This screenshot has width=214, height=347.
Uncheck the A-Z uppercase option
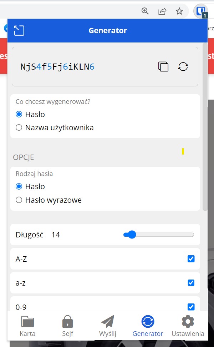(x=191, y=259)
